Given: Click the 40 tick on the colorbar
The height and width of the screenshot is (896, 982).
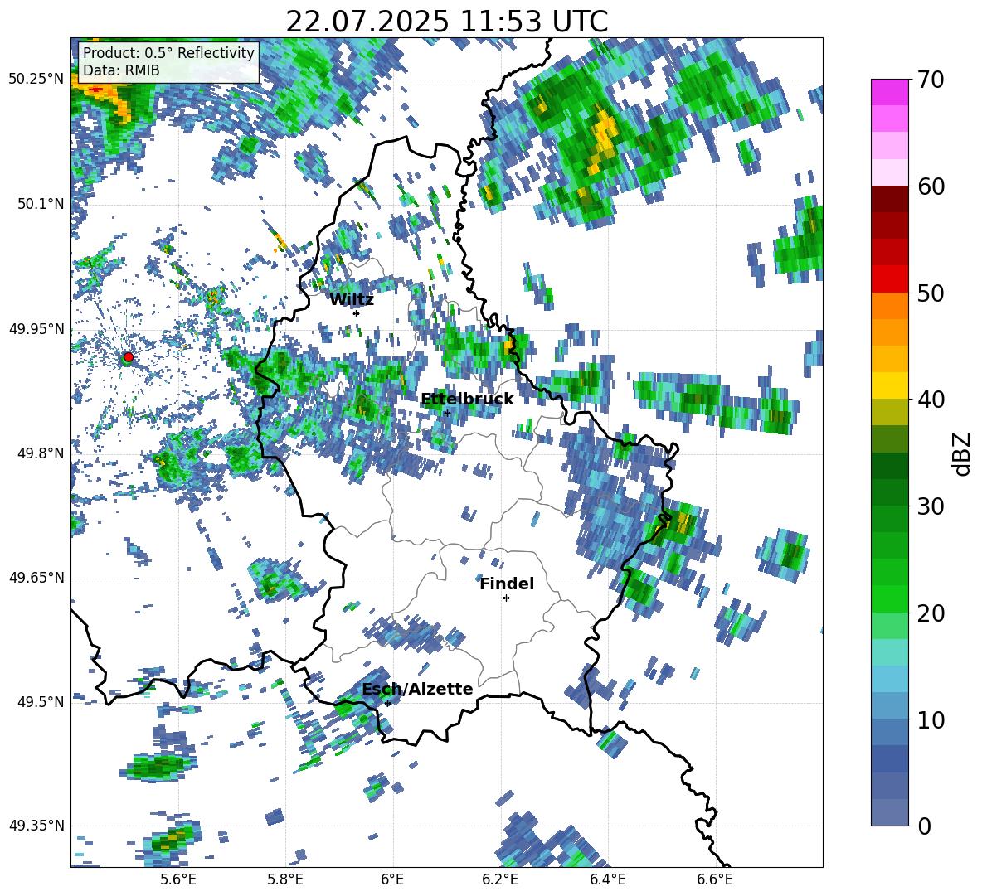Looking at the screenshot, I should 930,400.
